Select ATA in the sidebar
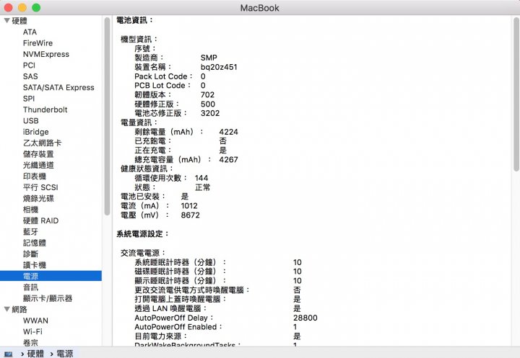The width and height of the screenshot is (520, 358). 30,32
